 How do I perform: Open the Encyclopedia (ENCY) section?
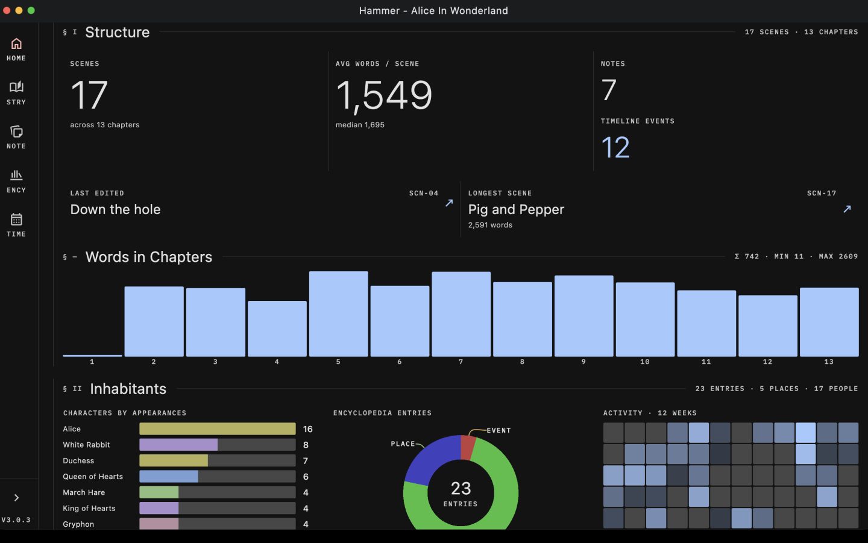coord(16,182)
